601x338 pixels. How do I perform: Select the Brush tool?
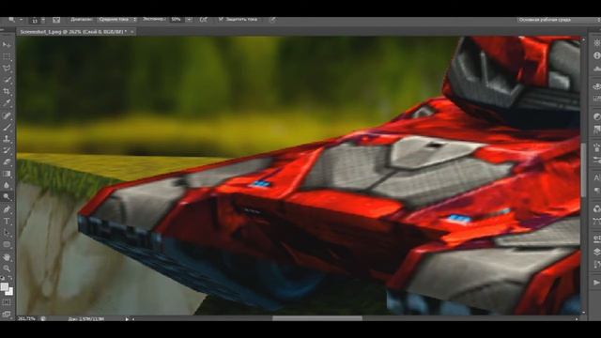pyautogui.click(x=7, y=128)
